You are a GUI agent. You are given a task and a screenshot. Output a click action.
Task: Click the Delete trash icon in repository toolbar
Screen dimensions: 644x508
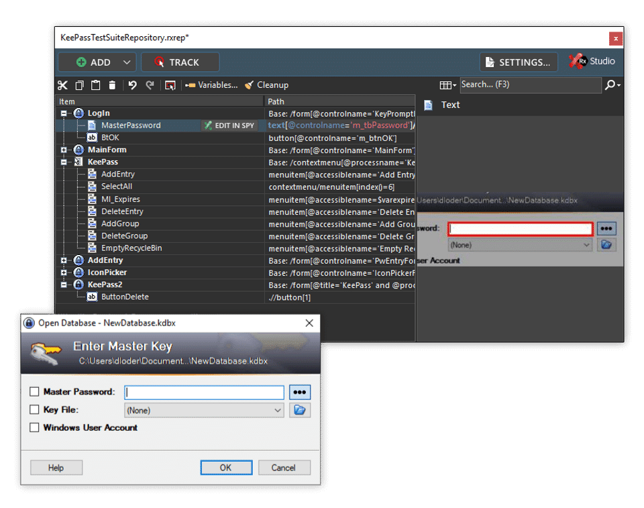click(112, 85)
